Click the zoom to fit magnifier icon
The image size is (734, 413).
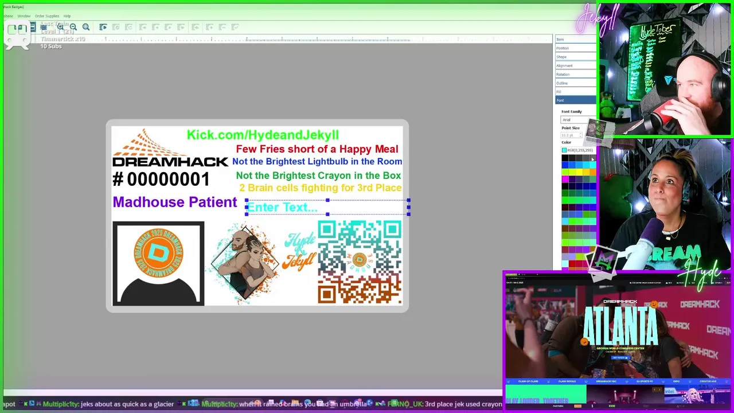tap(86, 27)
